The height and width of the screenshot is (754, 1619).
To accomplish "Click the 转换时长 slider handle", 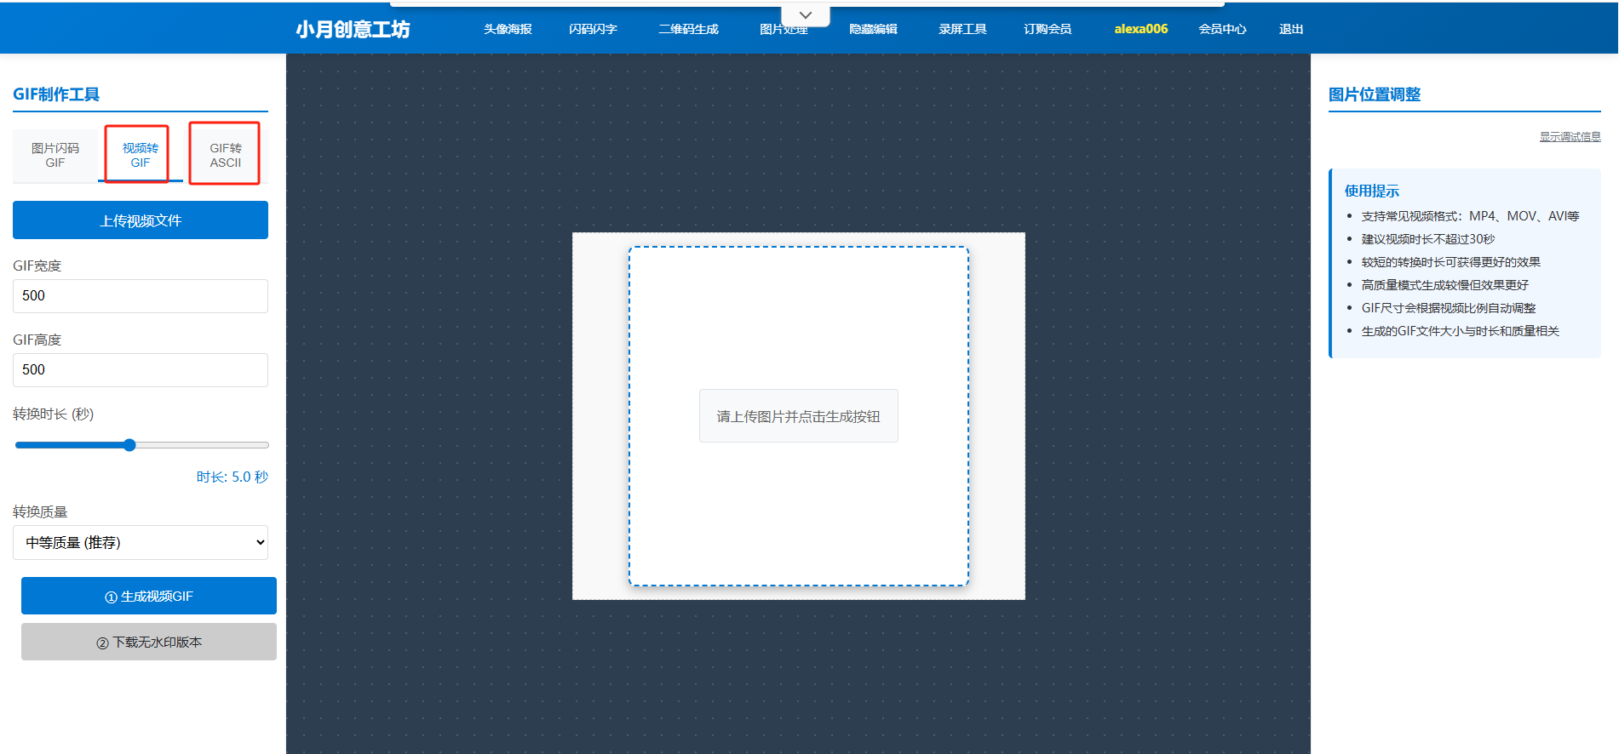I will pyautogui.click(x=129, y=445).
